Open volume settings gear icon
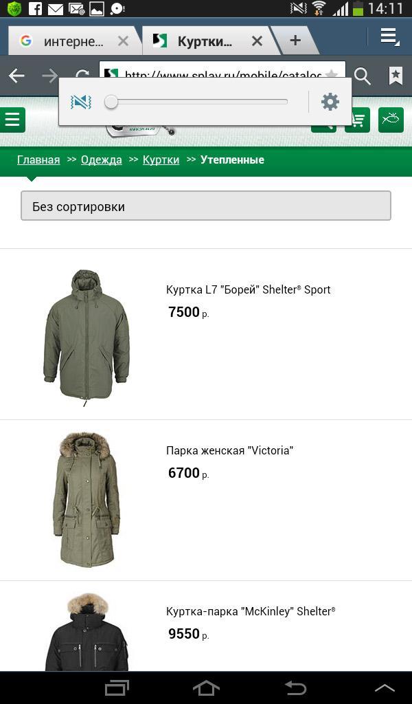Image resolution: width=412 pixels, height=704 pixels. (x=330, y=102)
